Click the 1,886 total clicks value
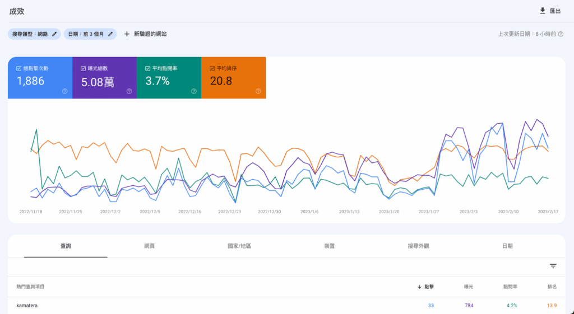This screenshot has height=314, width=574. pos(31,81)
